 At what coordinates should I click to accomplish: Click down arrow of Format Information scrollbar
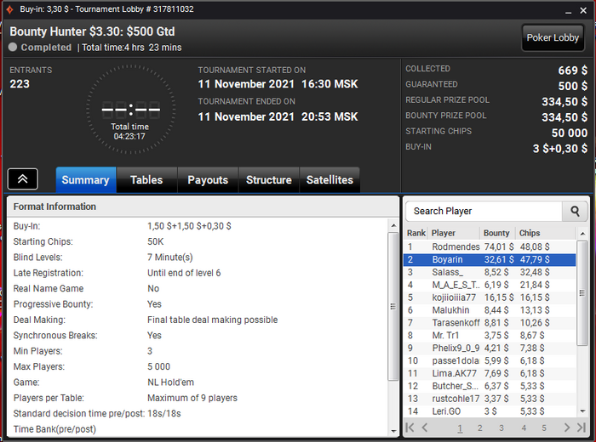393,431
